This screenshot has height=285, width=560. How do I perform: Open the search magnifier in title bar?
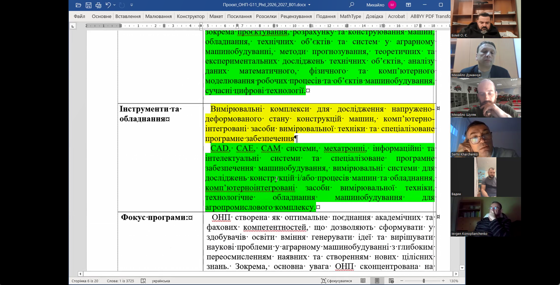pos(351,5)
